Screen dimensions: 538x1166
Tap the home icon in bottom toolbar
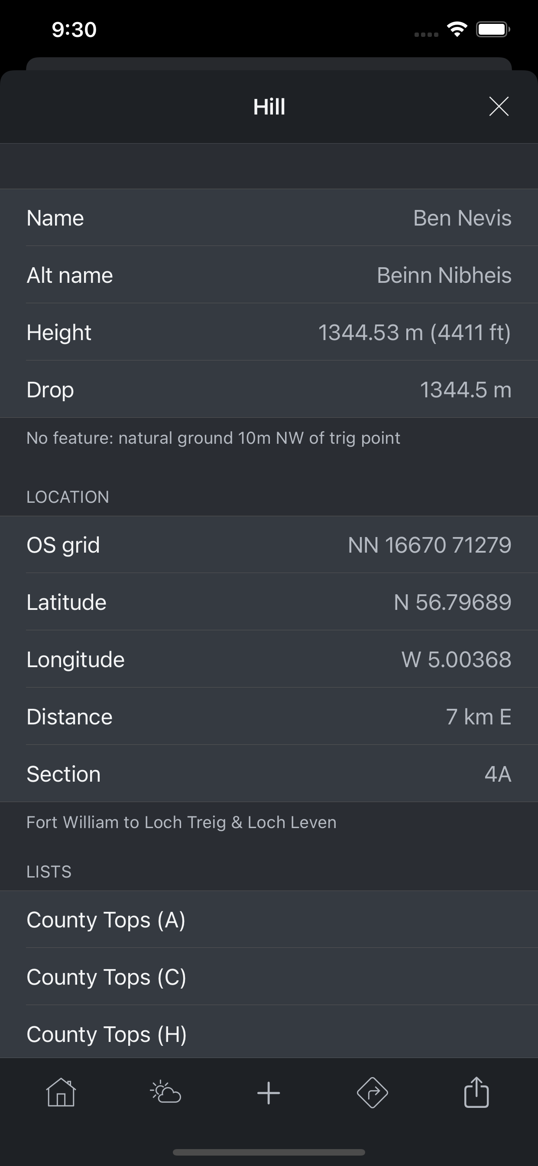tap(61, 1092)
